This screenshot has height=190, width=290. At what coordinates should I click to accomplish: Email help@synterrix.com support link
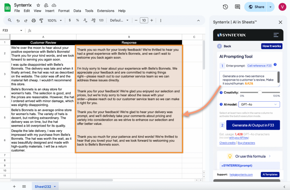click(x=241, y=174)
